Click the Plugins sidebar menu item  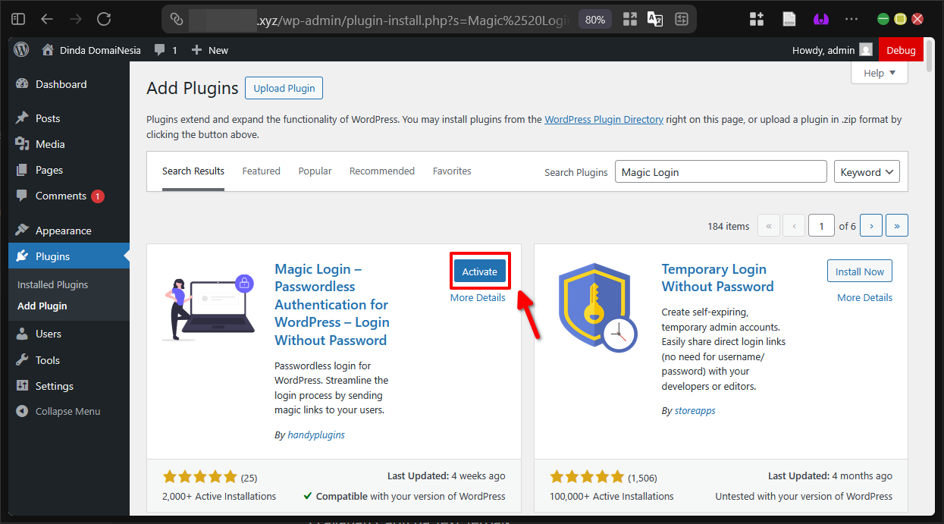[69, 256]
